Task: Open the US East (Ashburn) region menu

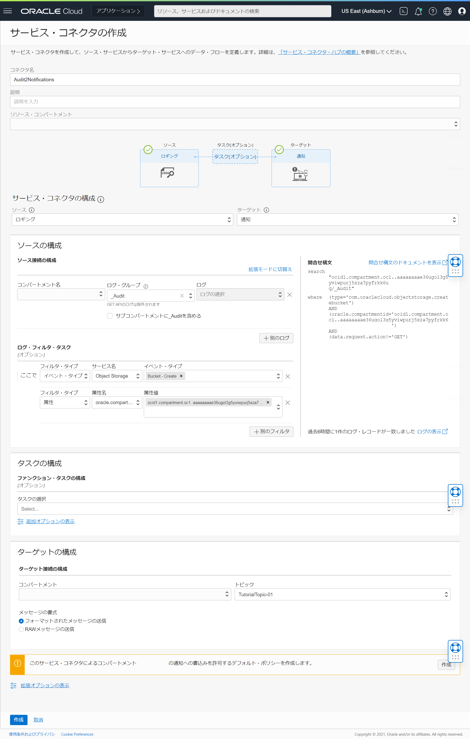Action: pyautogui.click(x=366, y=11)
